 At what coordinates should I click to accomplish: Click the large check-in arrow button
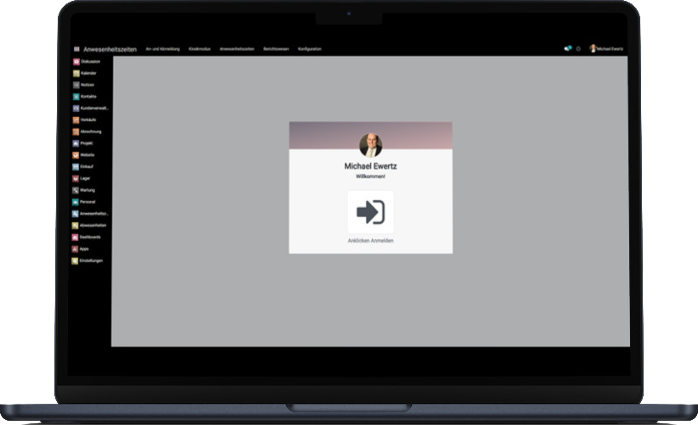[x=370, y=211]
